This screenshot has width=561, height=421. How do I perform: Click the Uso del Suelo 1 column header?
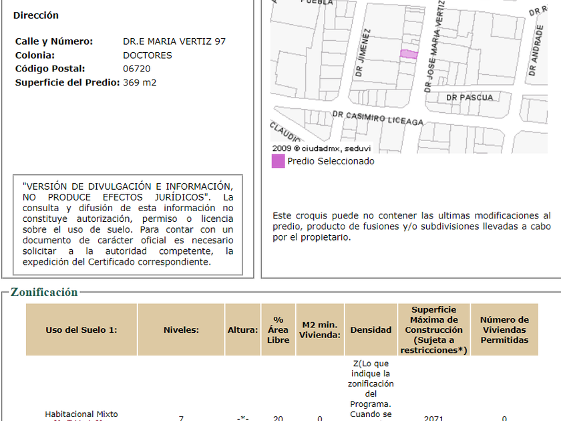point(81,330)
